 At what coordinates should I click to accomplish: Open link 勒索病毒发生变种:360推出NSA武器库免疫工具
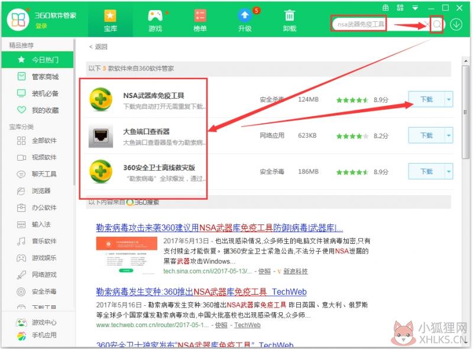coord(201,292)
